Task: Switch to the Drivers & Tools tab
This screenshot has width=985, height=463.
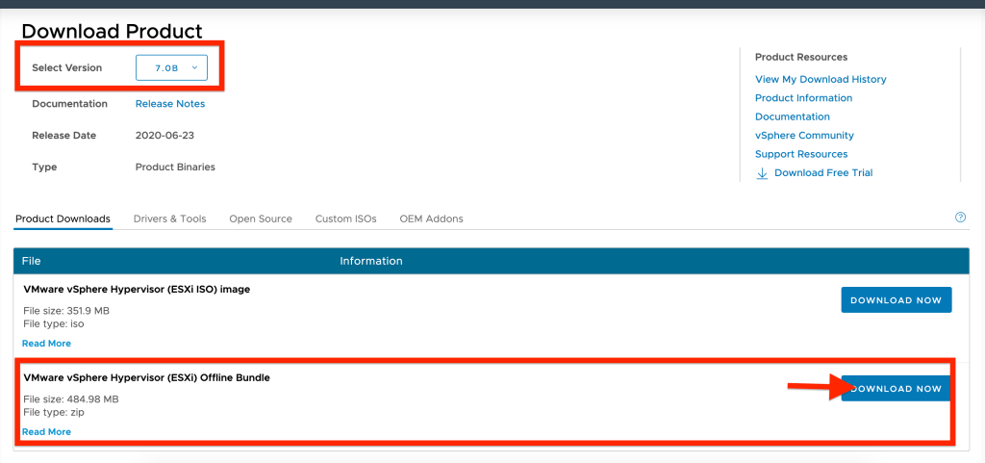Action: [169, 219]
